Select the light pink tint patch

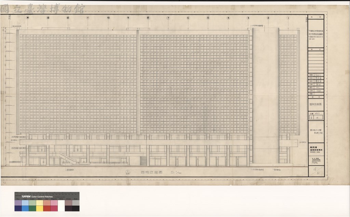[54, 203]
